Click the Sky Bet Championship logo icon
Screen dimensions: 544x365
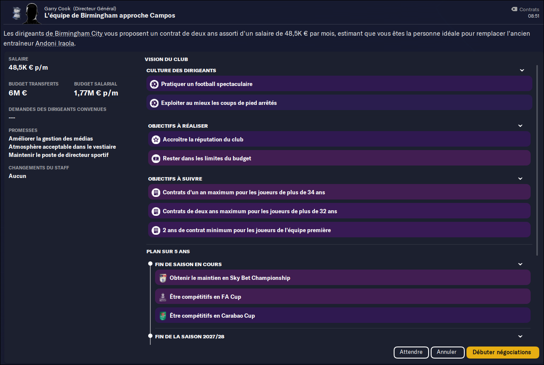[x=163, y=278]
